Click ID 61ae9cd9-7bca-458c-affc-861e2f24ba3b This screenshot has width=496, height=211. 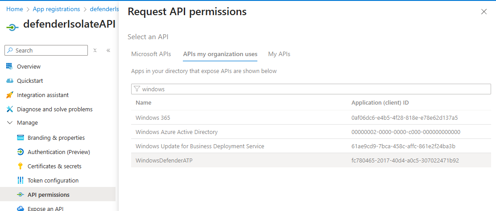coord(403,146)
